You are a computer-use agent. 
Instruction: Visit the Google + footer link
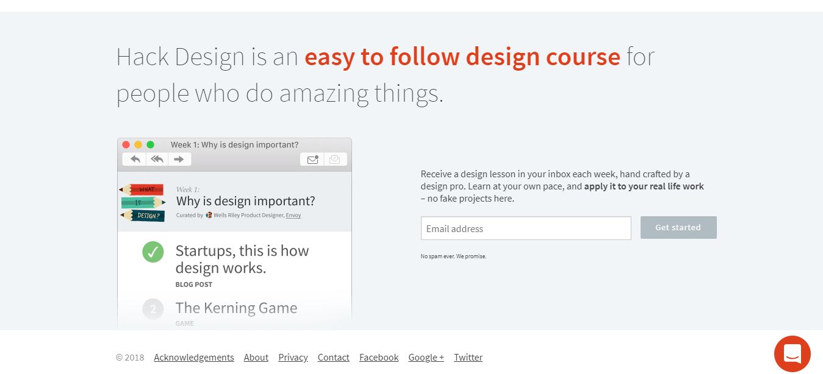click(426, 358)
